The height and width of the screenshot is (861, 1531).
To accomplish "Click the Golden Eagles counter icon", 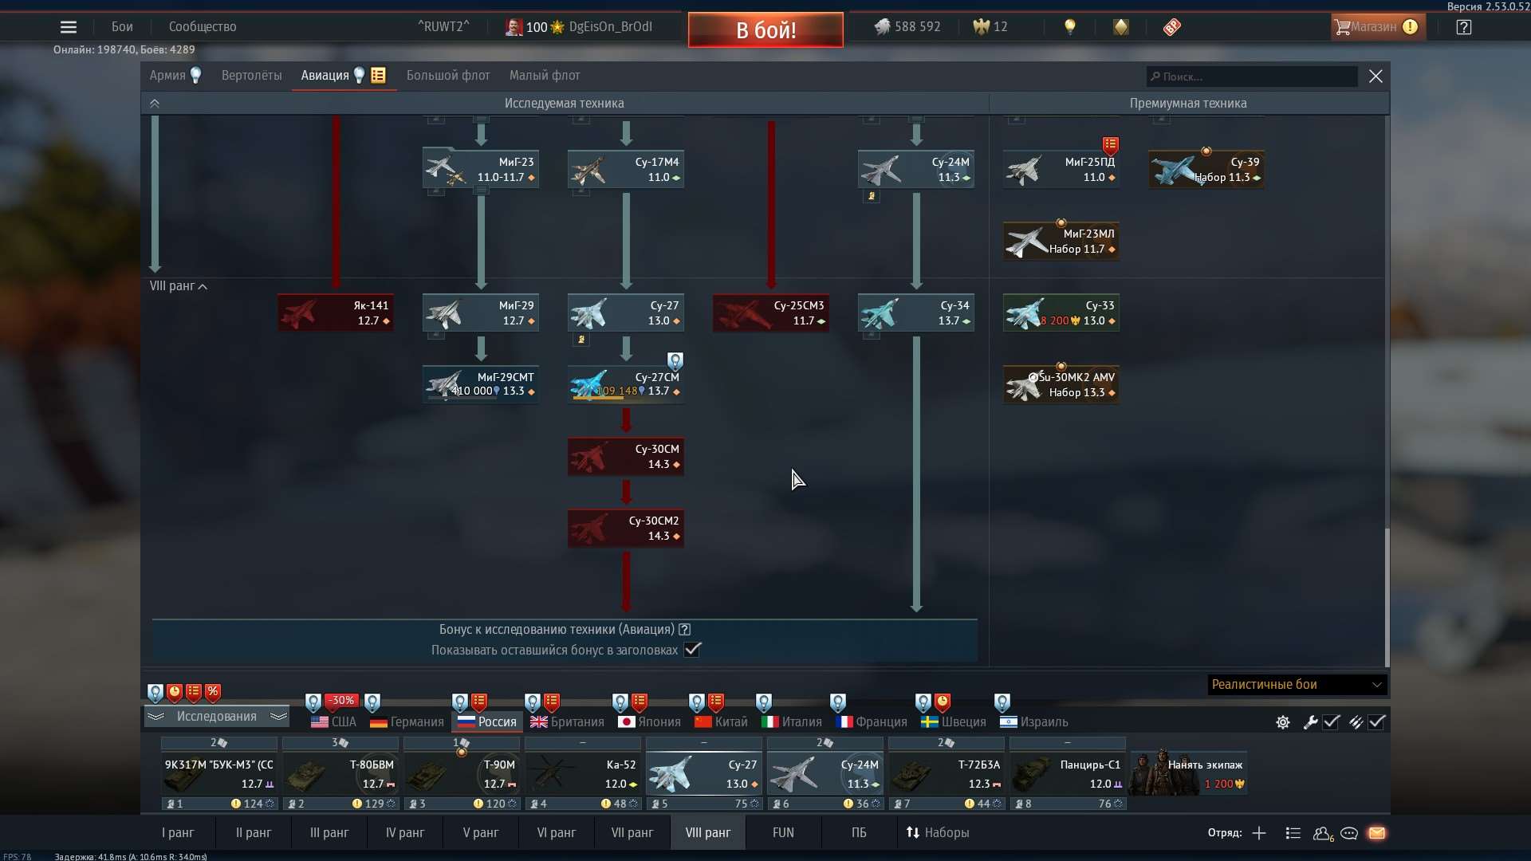I will point(979,26).
